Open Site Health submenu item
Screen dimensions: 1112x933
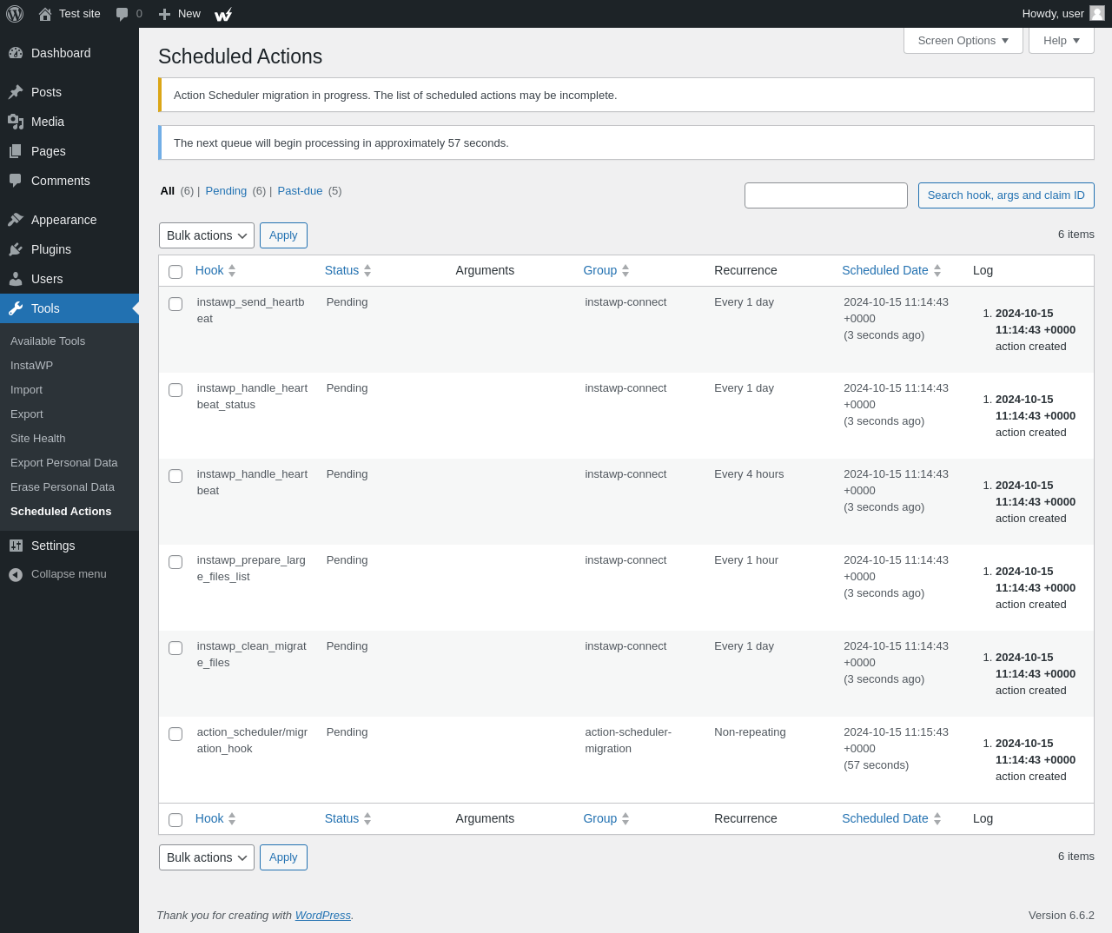tap(38, 439)
